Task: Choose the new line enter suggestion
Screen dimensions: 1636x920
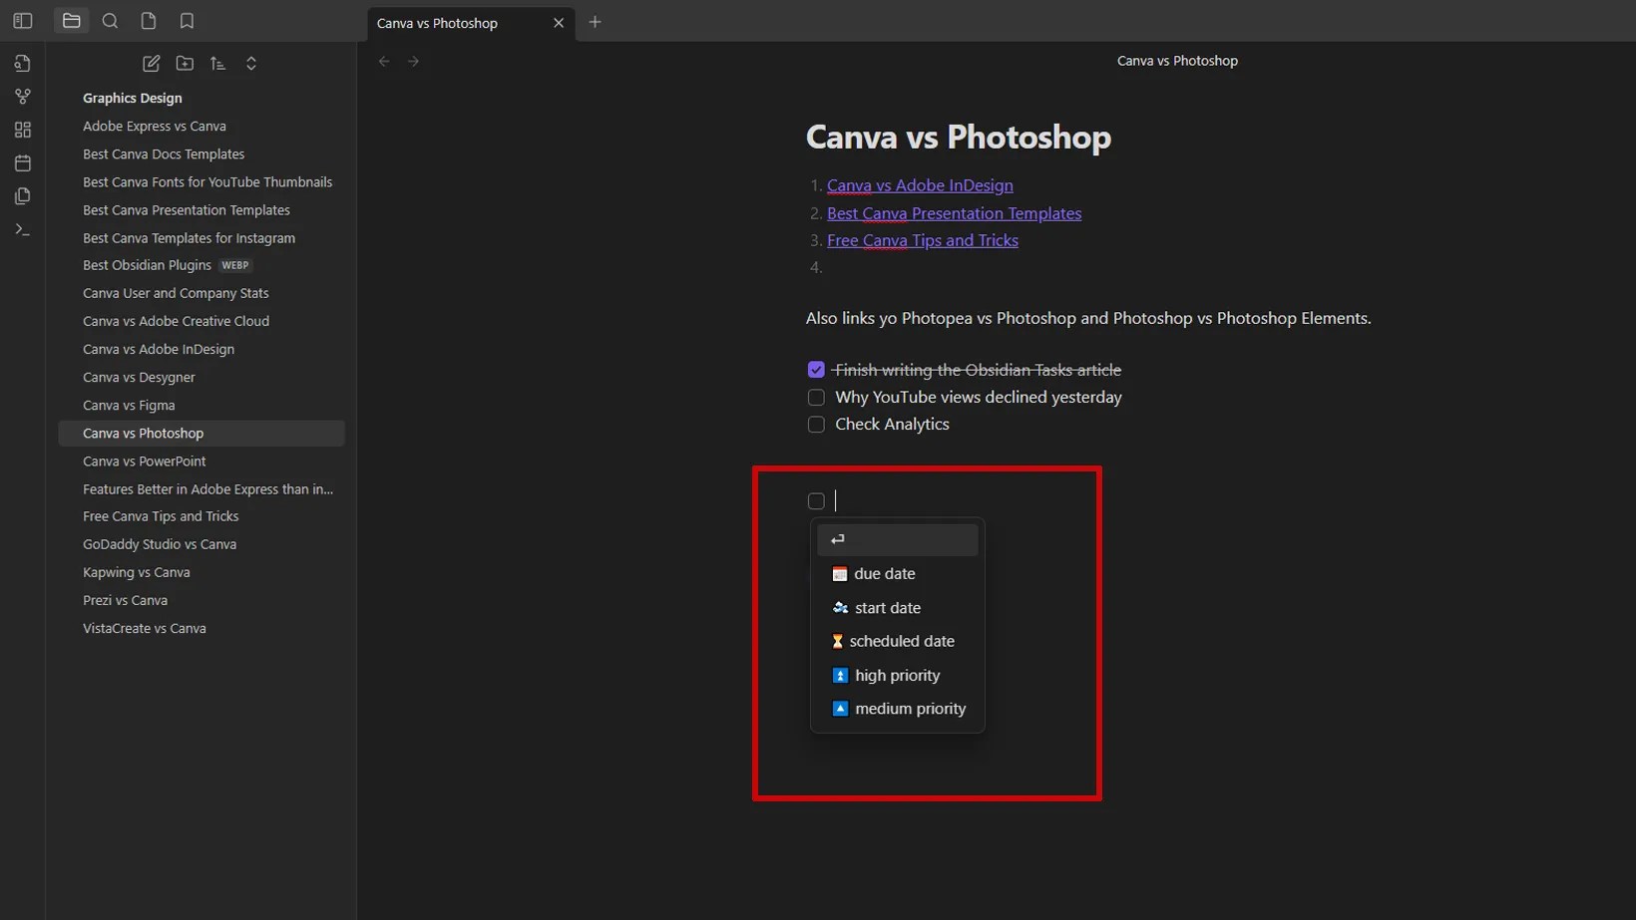Action: 898,539
